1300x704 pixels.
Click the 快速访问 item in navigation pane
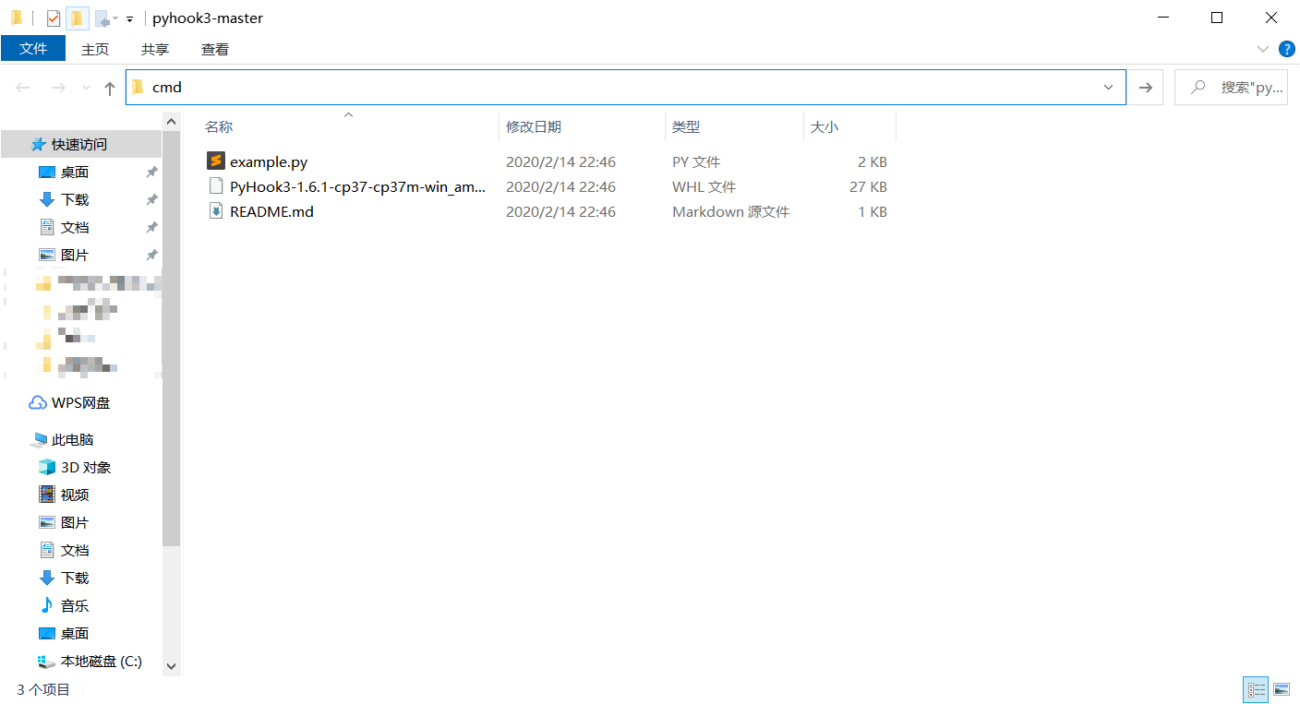[x=79, y=145]
